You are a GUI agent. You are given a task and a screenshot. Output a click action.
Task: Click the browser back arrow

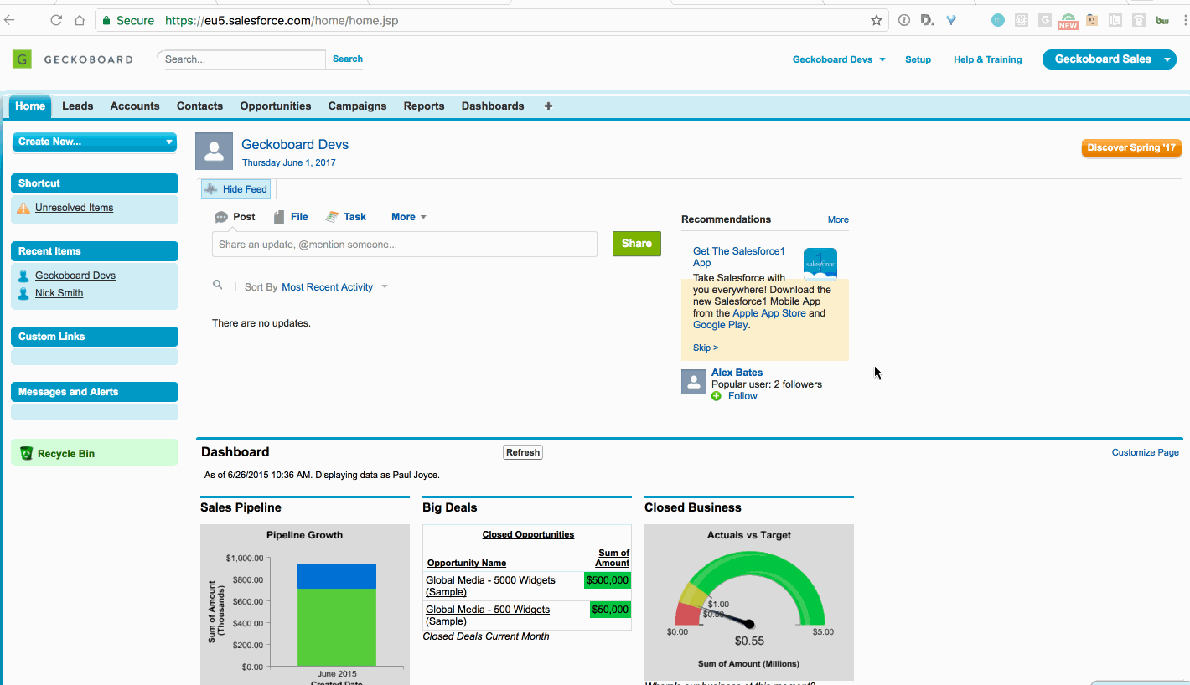click(x=9, y=20)
